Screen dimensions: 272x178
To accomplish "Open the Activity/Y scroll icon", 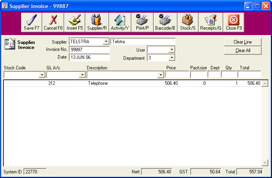I will [120, 20].
